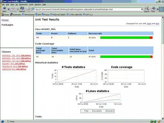Click the Code coverage chart
Viewport: 164px width, 123px height.
point(123,77)
